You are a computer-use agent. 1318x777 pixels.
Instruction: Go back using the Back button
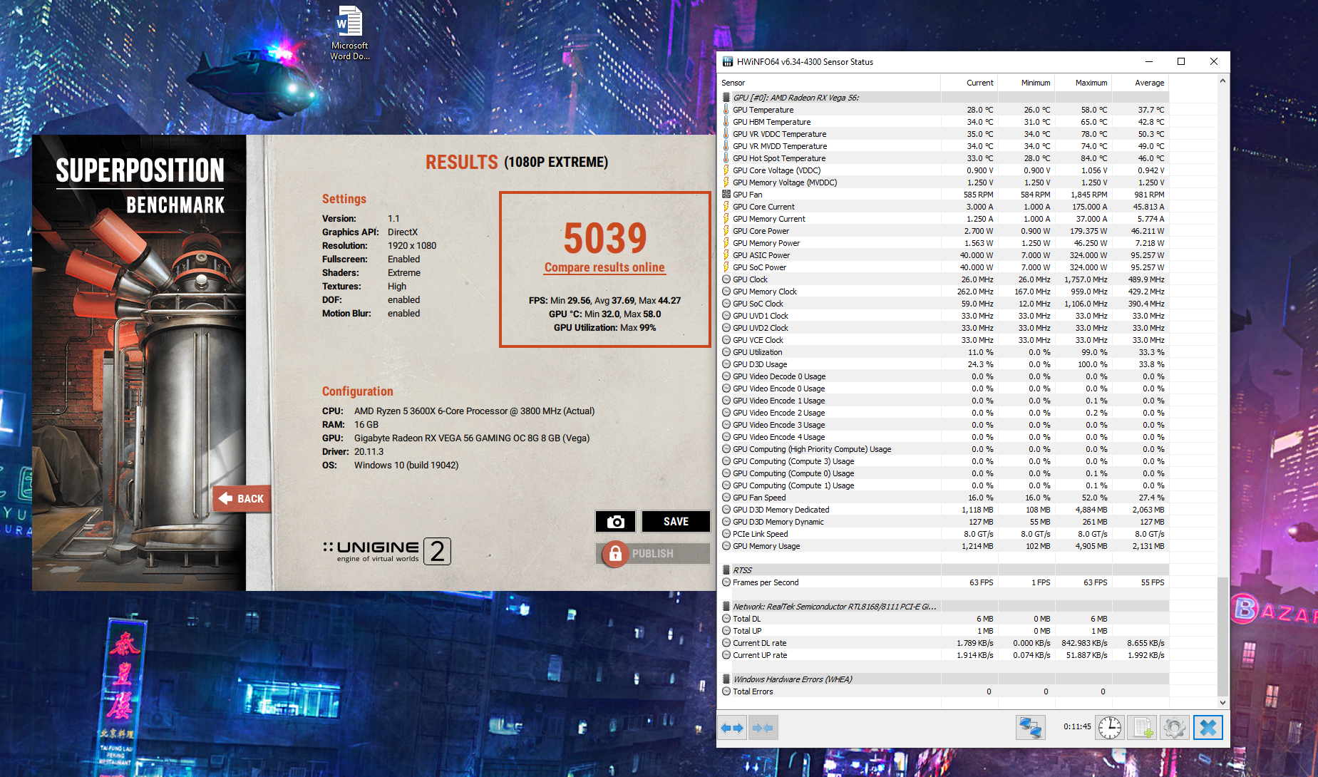[x=241, y=498]
